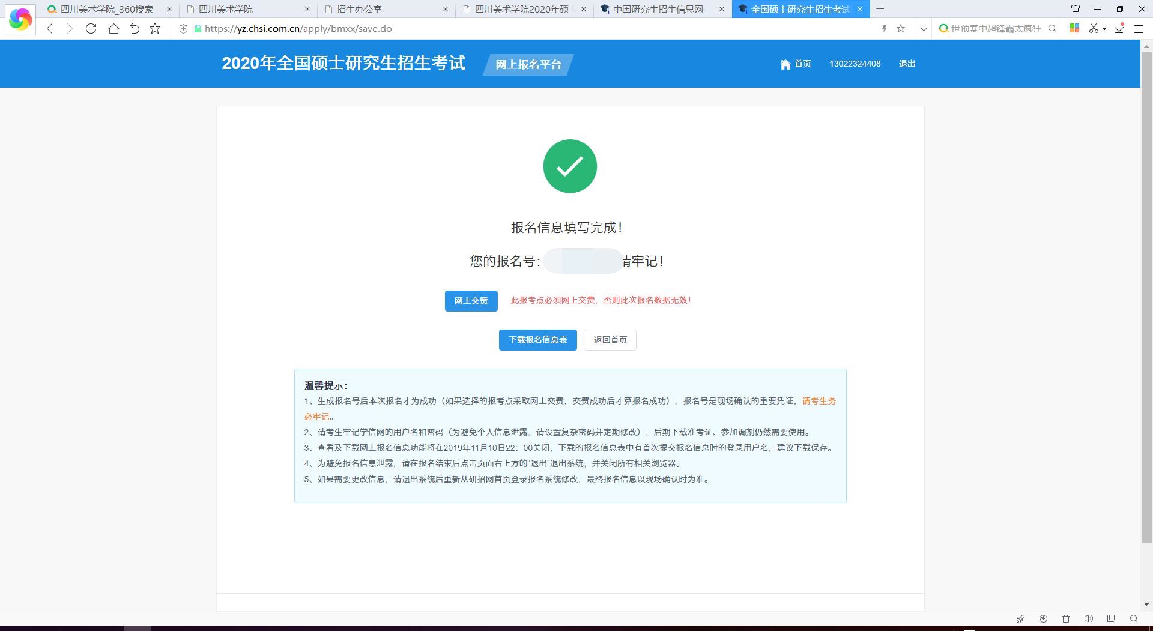Open the scissors screenshot tool
This screenshot has height=631, width=1153.
1094,28
